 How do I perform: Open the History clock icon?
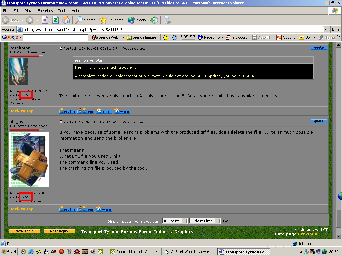click(154, 20)
